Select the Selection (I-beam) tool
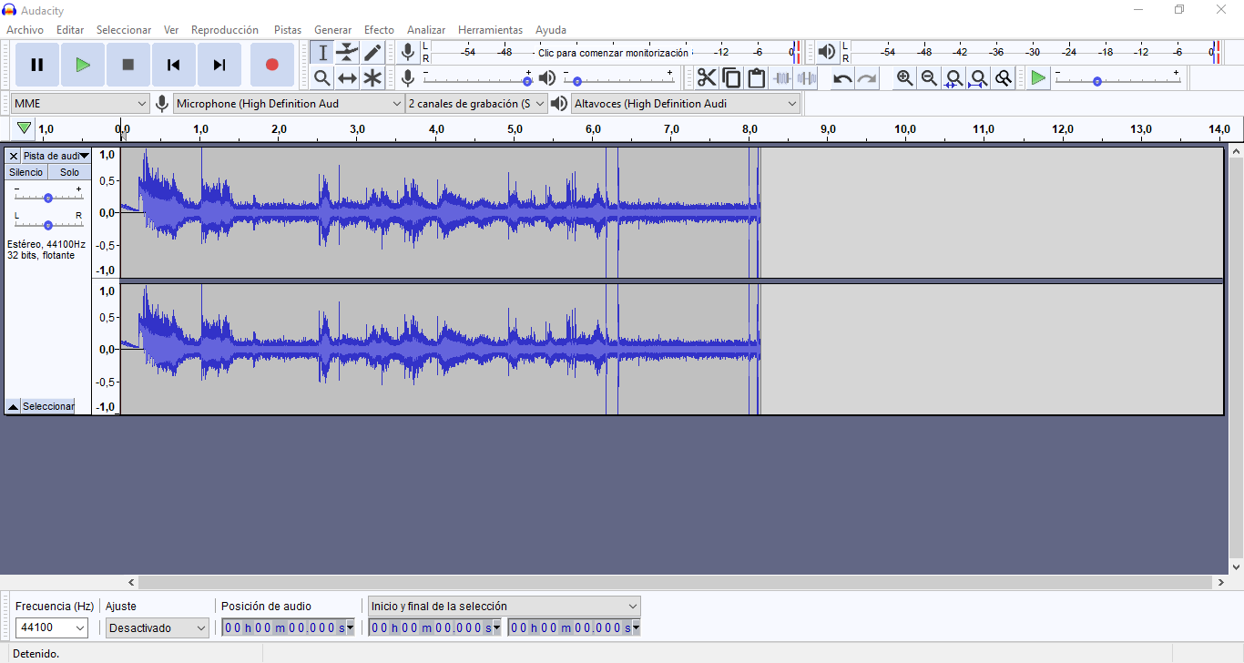This screenshot has width=1244, height=663. [321, 53]
